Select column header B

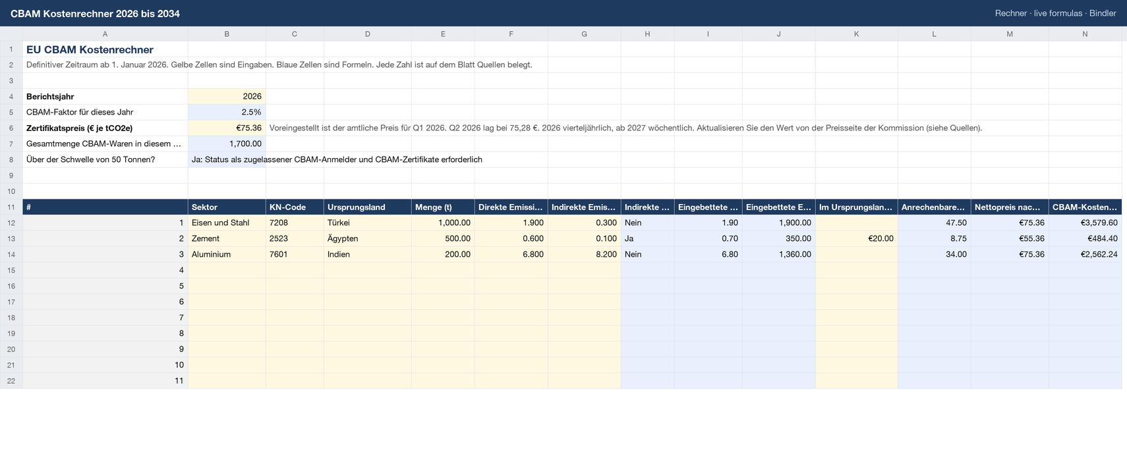(227, 34)
